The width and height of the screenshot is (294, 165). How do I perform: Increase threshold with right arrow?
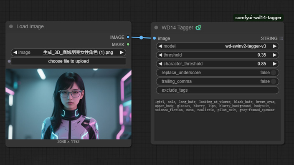click(x=275, y=55)
